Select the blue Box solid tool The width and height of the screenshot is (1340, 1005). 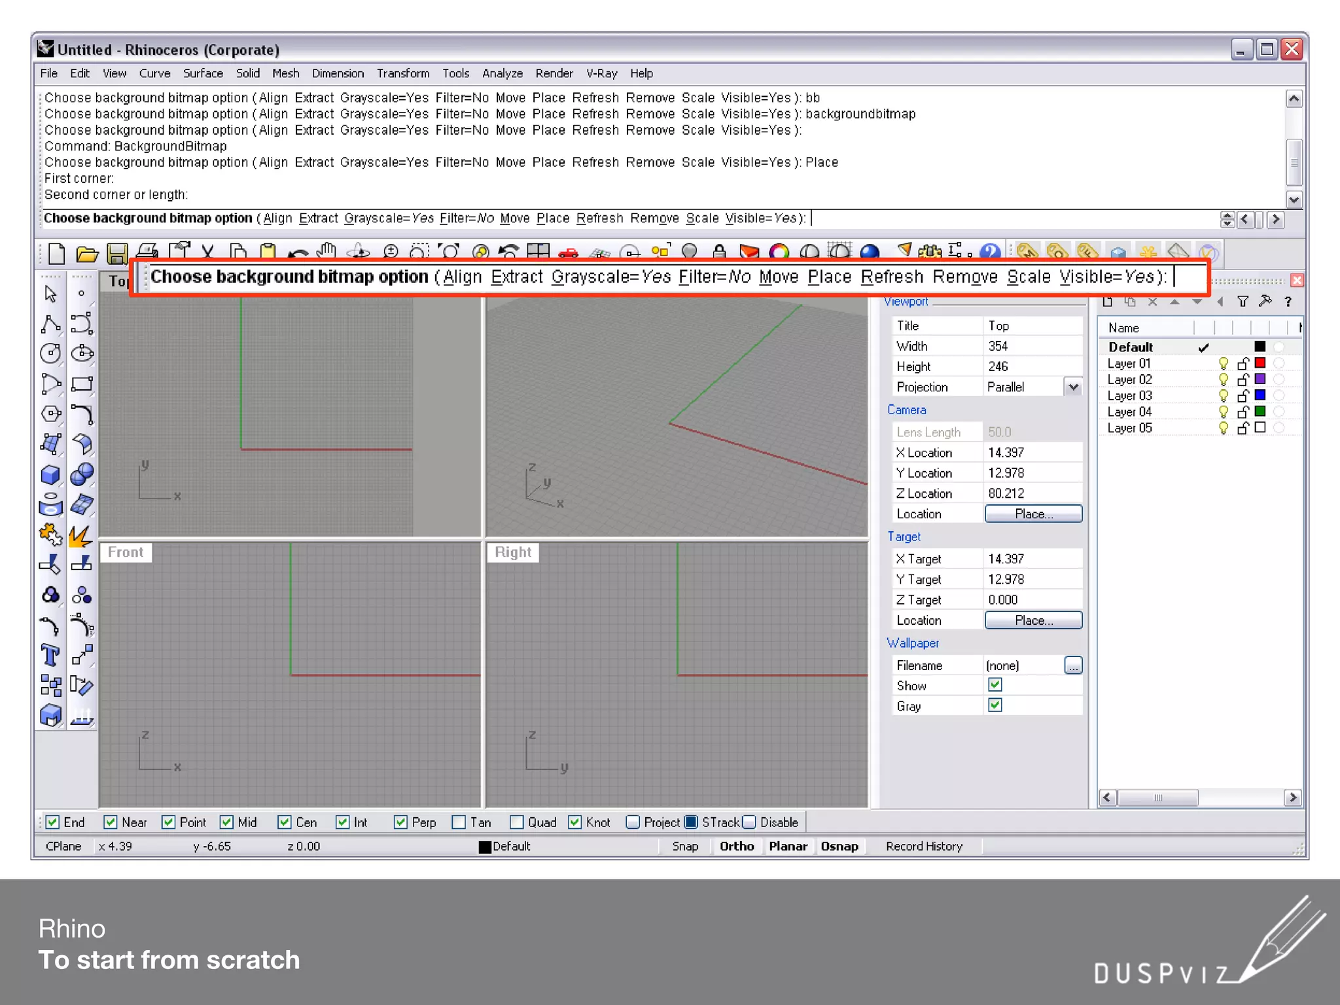50,474
